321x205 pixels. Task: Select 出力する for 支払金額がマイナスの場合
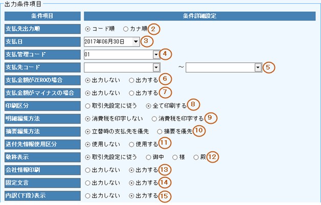132,93
